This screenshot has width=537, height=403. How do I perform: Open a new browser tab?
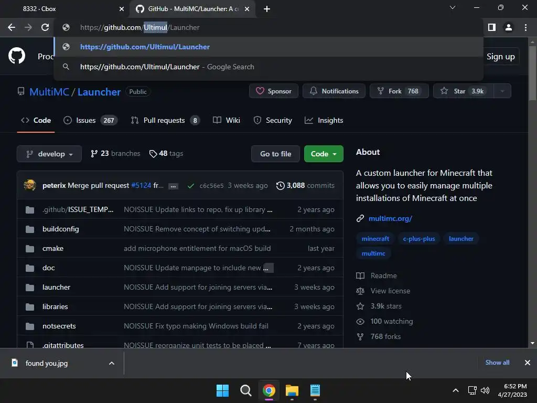tap(267, 9)
